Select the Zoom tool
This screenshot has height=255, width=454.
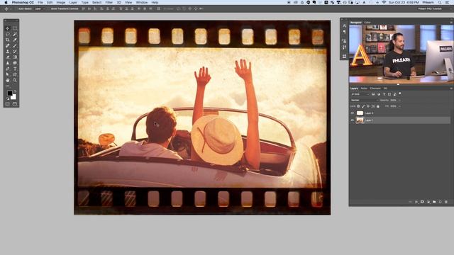pyautogui.click(x=15, y=80)
